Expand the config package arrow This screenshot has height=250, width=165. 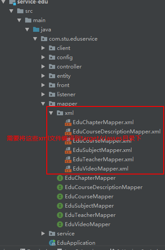[43, 57]
